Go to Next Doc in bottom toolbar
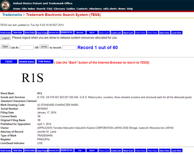 tap(165, 150)
